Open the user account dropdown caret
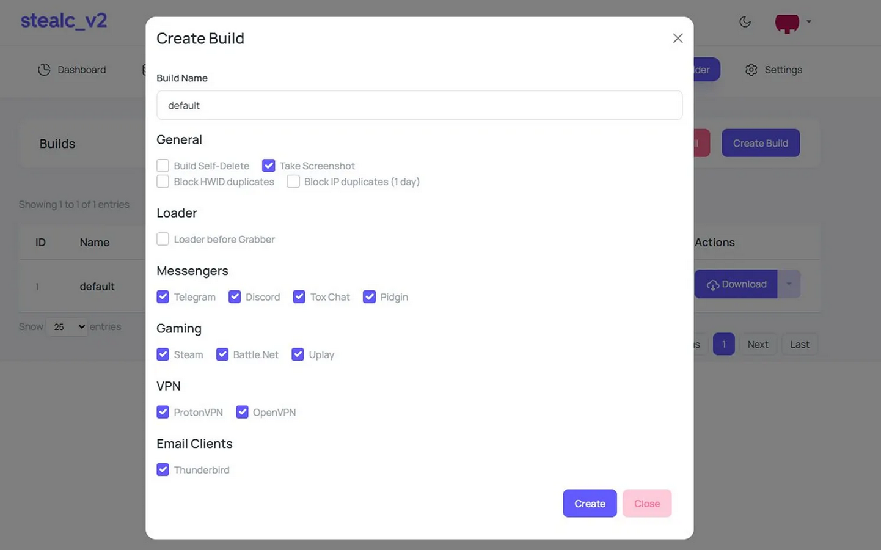The height and width of the screenshot is (550, 881). (x=809, y=21)
